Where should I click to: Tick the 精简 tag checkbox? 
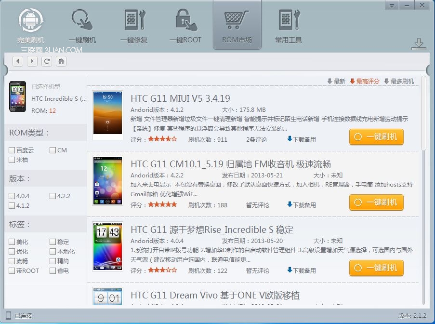53,261
